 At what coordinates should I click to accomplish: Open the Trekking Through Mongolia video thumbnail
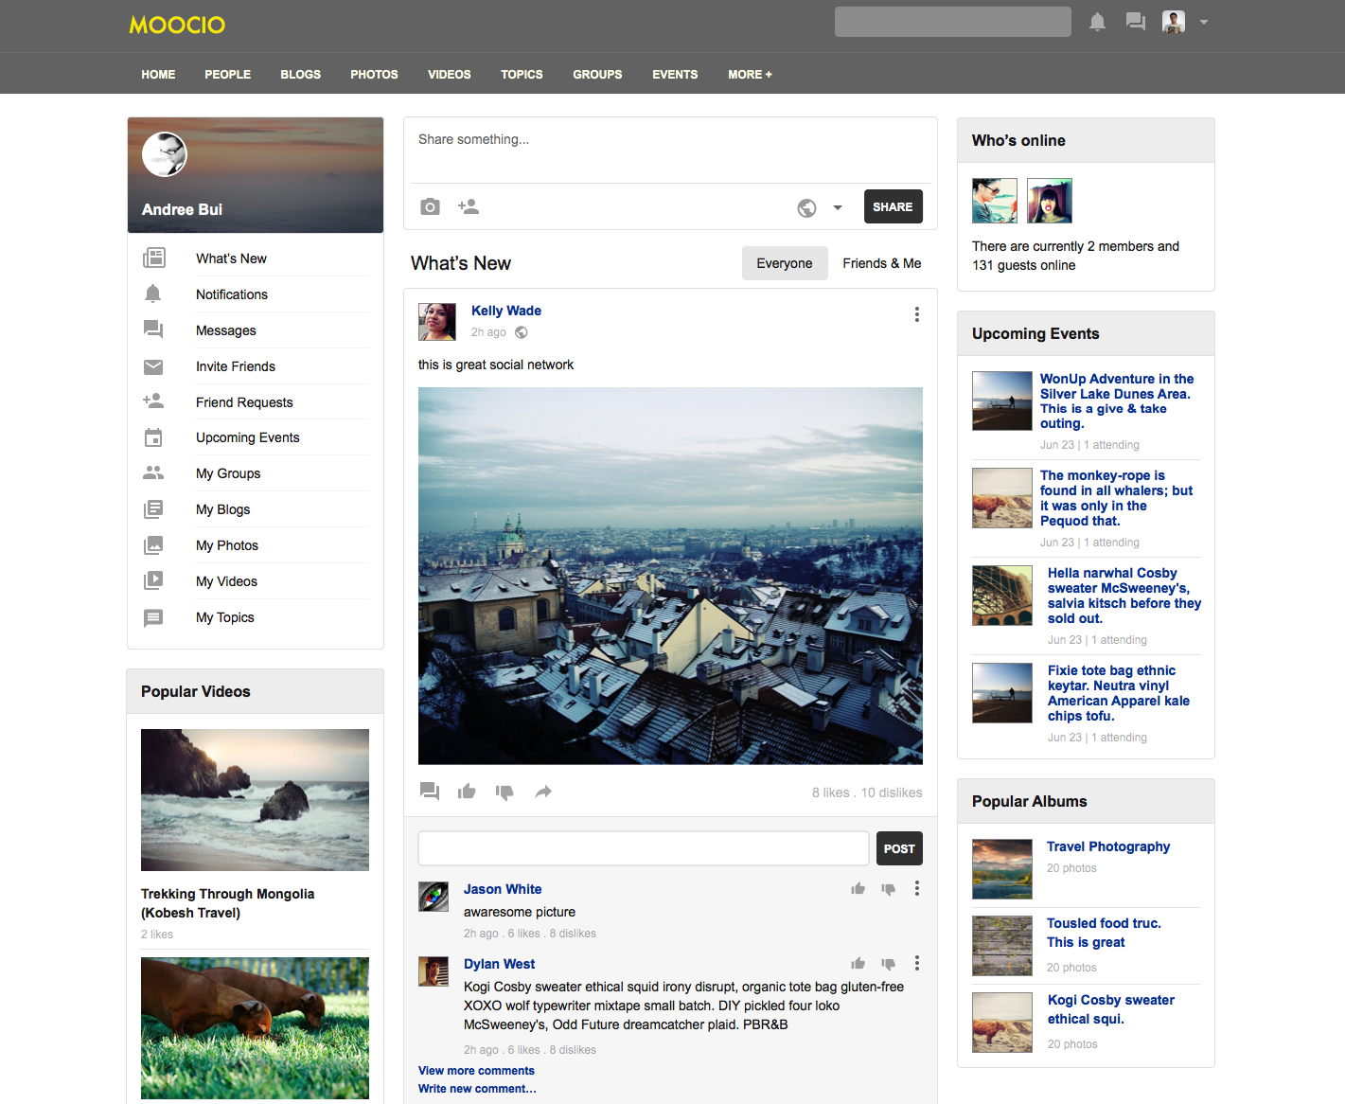tap(255, 800)
